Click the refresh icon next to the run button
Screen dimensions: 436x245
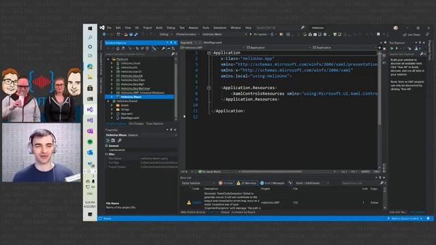272,35
